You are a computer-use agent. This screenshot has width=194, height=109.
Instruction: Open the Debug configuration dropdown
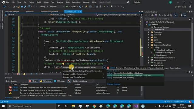[x=44, y=7]
